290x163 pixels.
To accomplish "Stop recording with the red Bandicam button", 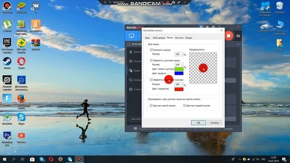I will tap(228, 36).
